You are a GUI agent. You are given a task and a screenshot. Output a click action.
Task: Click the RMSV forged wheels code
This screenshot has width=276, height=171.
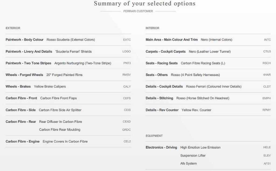[x=126, y=75]
